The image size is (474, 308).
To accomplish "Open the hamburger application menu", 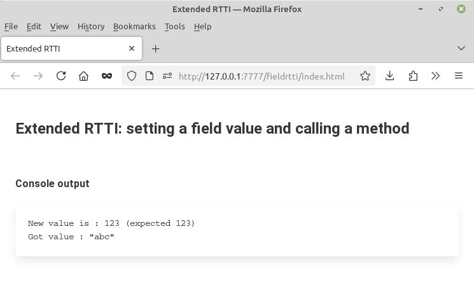I will pyautogui.click(x=459, y=76).
